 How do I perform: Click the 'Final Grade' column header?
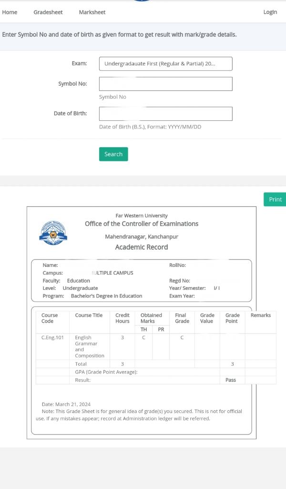coord(182,318)
